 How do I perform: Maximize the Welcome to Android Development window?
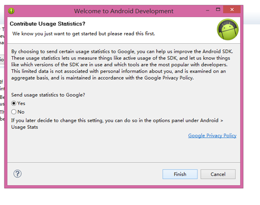(x=218, y=9)
